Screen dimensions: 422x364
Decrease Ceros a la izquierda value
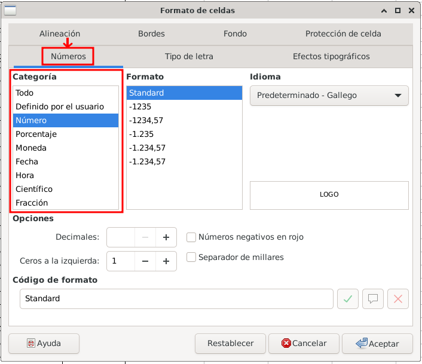pos(145,261)
